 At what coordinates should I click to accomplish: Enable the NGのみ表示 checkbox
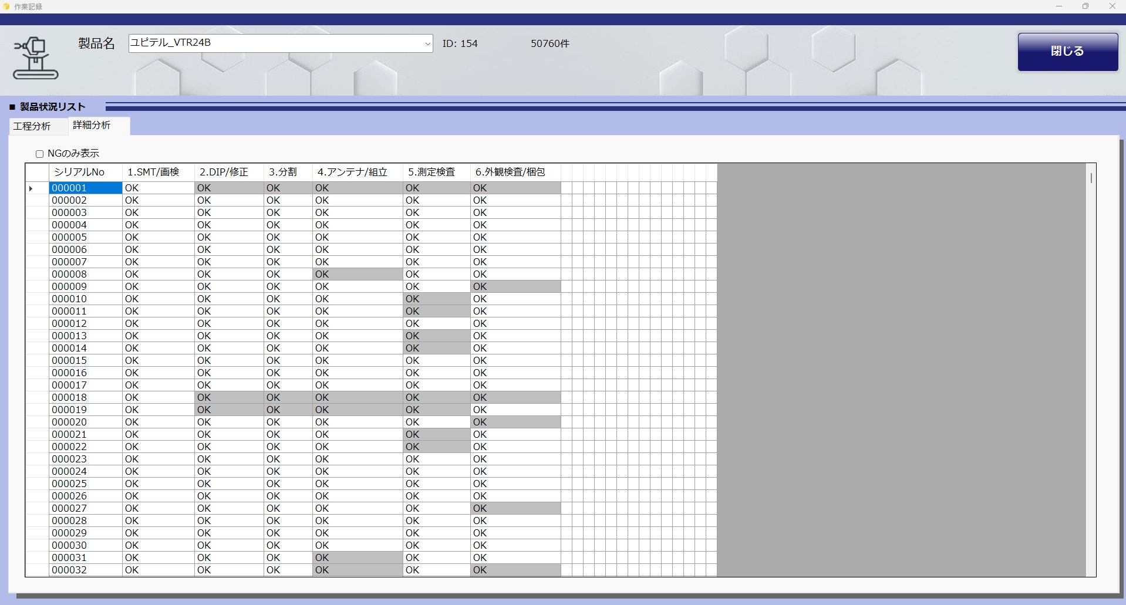40,154
